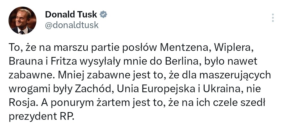Open Donald Tusk's profile picture
The width and height of the screenshot is (287, 124).
[x=22, y=20]
